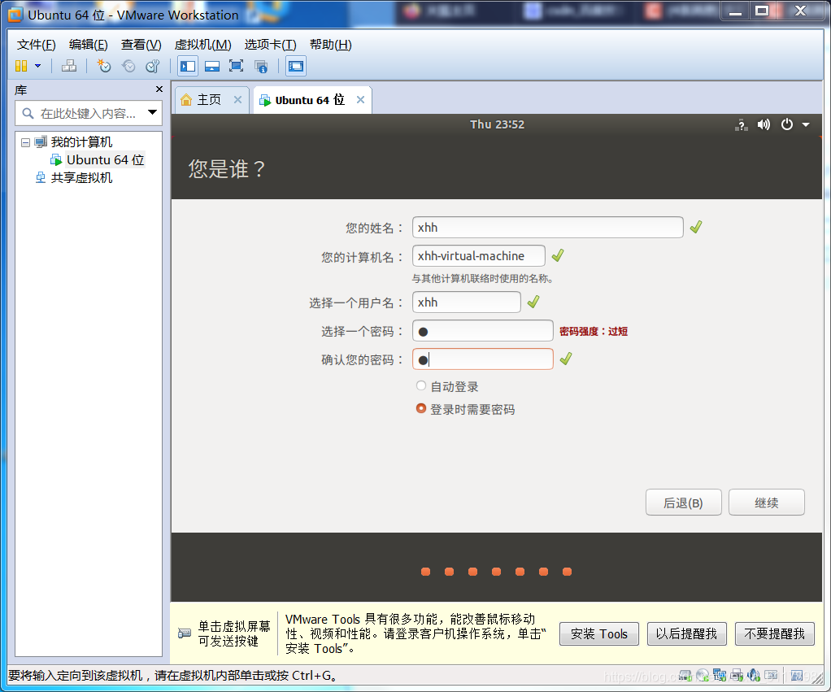Take a snapshot of this virtual machine
The width and height of the screenshot is (831, 692).
(104, 66)
